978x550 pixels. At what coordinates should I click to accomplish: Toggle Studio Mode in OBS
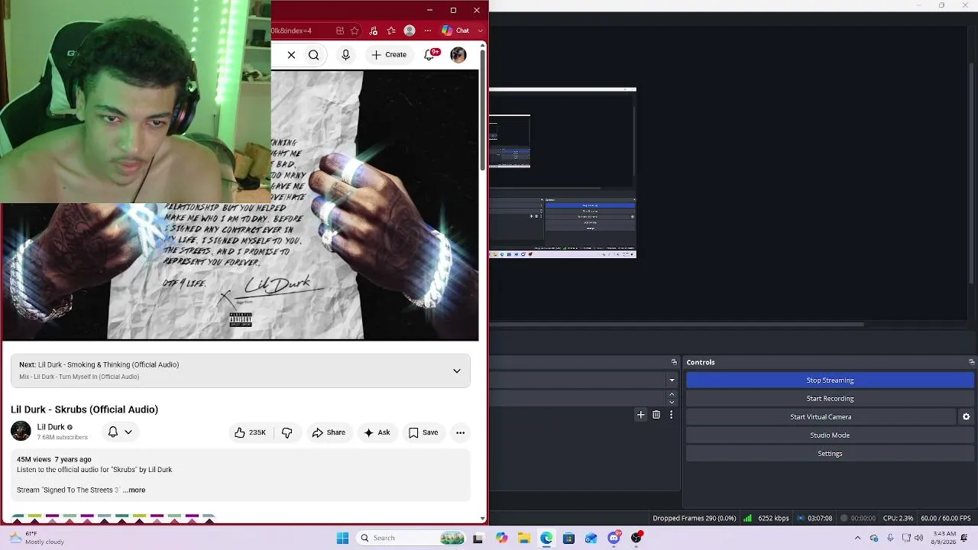[x=830, y=435]
